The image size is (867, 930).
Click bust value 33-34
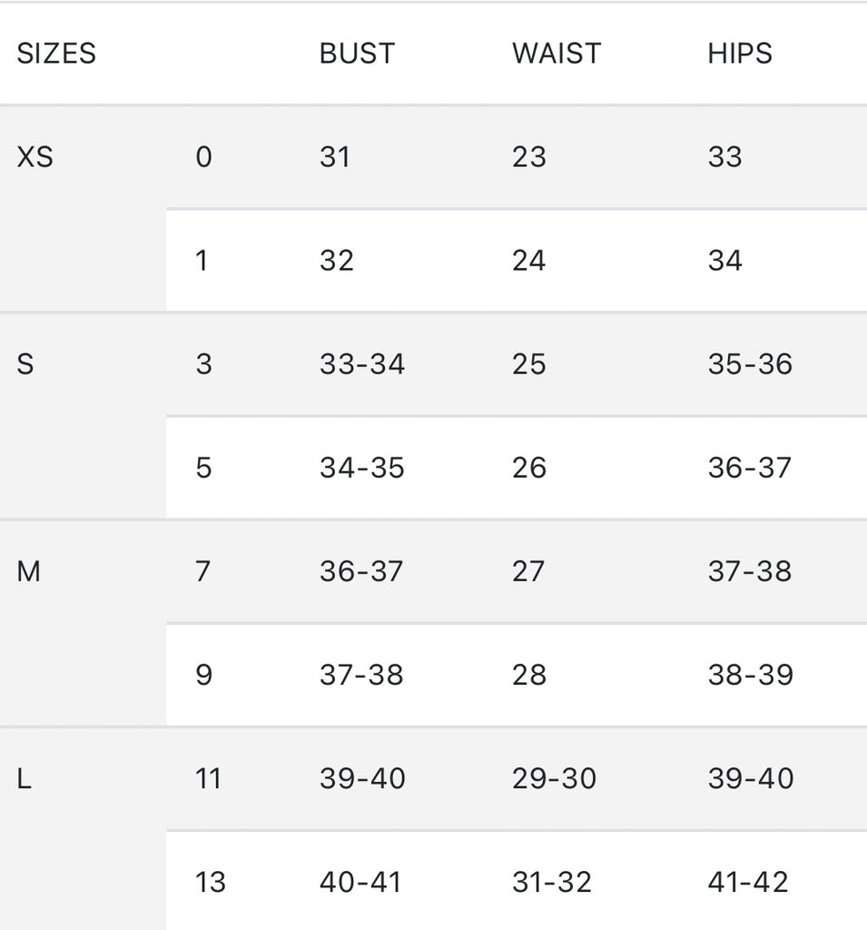click(362, 364)
